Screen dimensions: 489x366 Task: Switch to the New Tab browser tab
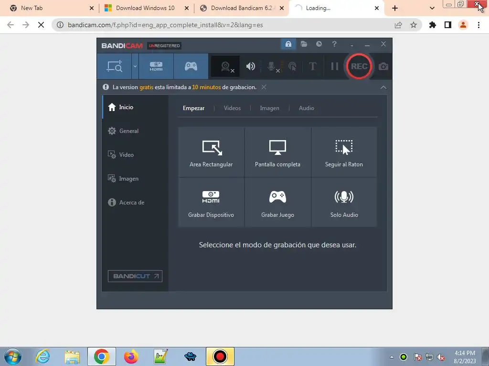50,8
